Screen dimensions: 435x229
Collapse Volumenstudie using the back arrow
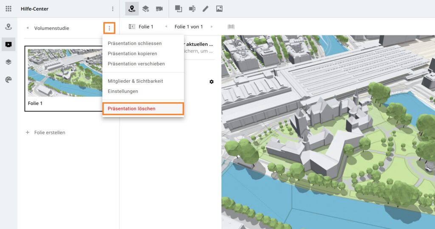[x=28, y=28]
